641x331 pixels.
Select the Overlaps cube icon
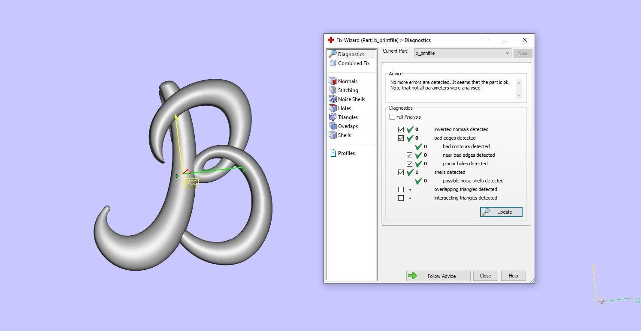333,126
